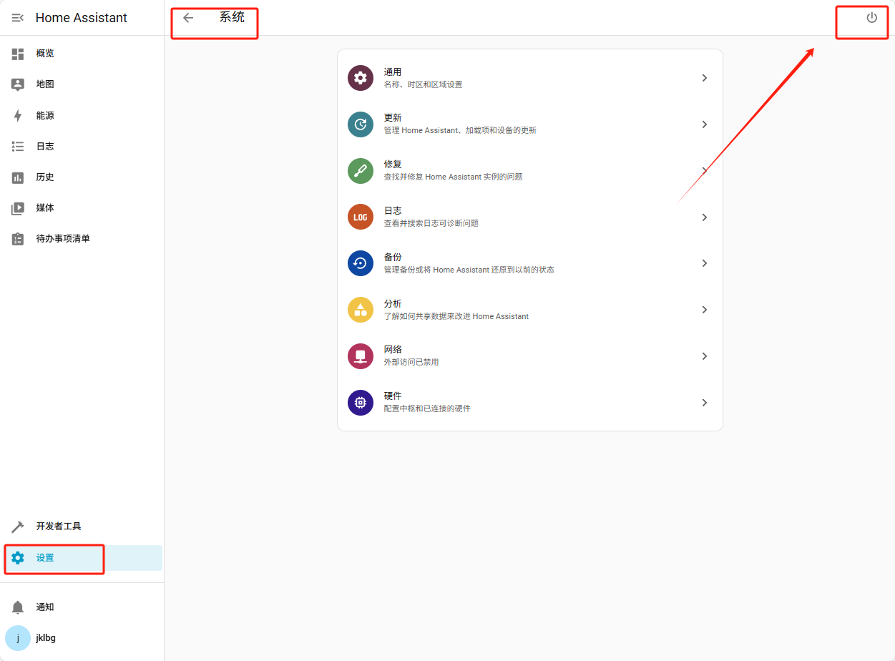Open the jklbg user avatar

point(18,638)
